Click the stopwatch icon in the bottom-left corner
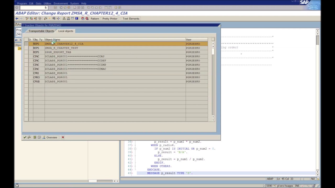Viewport: 335px width, 188px height. [x=17, y=186]
